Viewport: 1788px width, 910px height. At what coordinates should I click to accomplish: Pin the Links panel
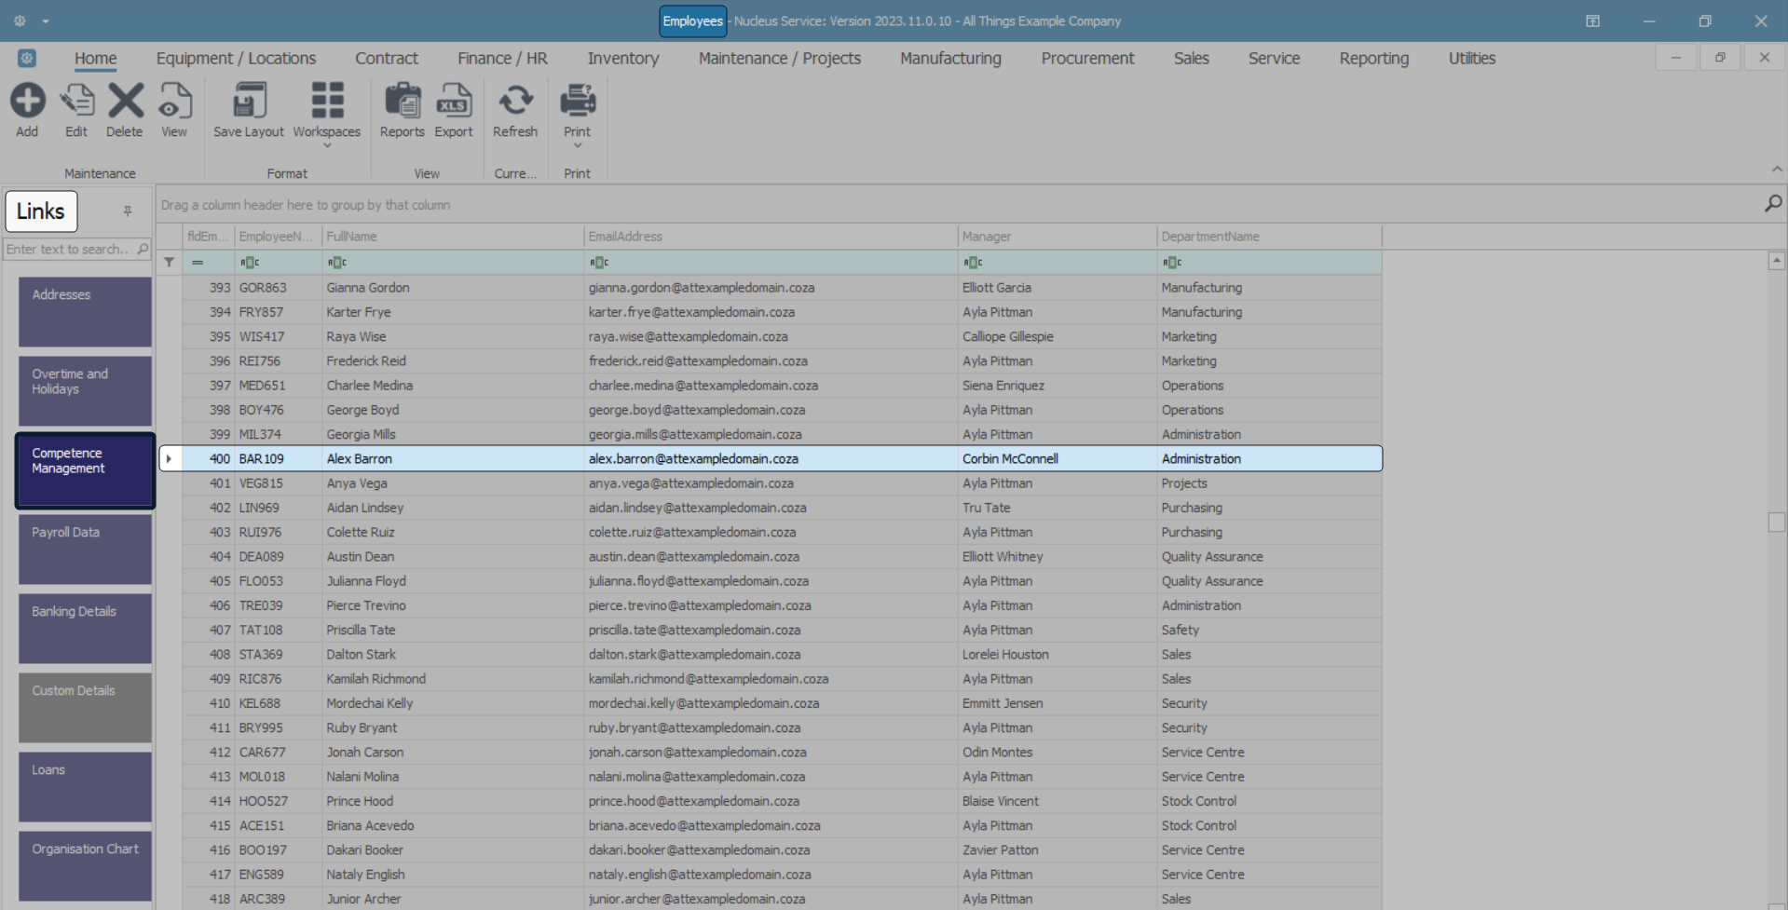click(128, 211)
